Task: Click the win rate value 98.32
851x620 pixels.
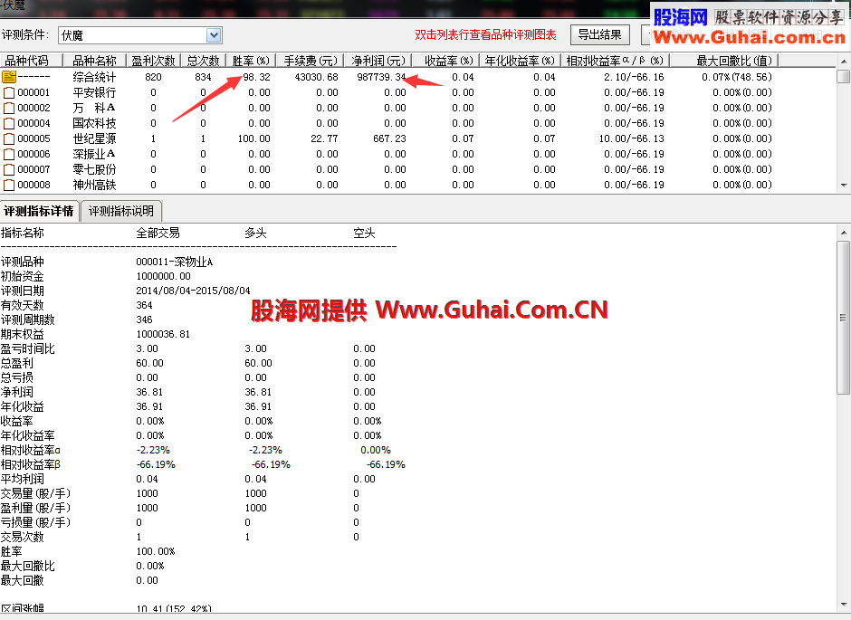Action: 257,77
